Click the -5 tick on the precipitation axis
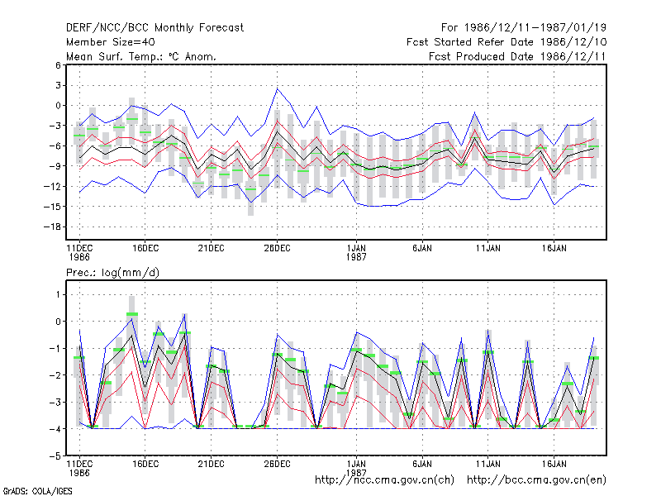 click(55, 456)
